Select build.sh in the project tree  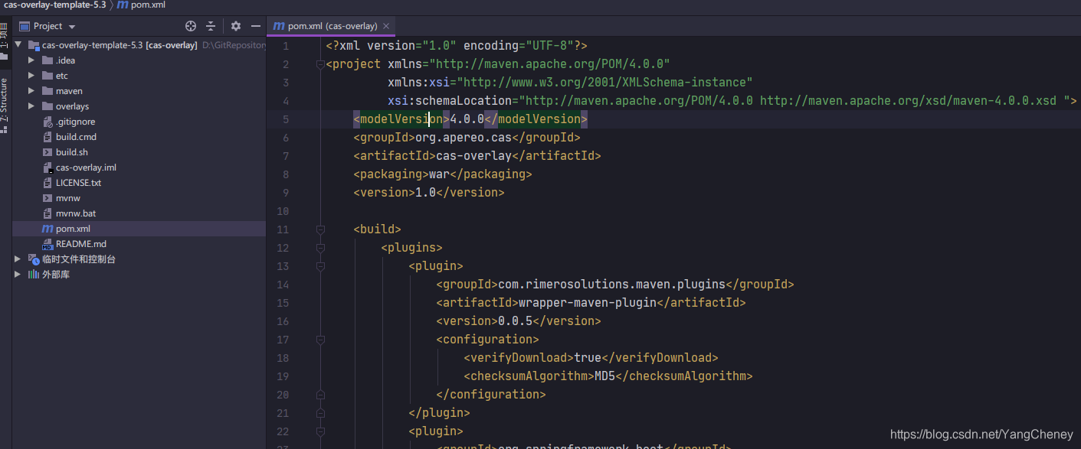pos(72,152)
